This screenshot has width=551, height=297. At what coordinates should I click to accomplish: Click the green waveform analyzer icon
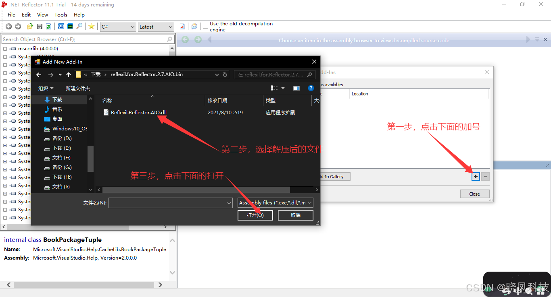pyautogui.click(x=70, y=26)
